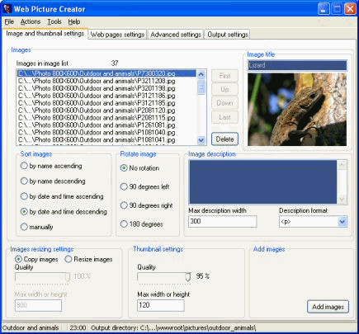Click image list scroll up arrow
This screenshot has width=359, height=334.
pyautogui.click(x=201, y=74)
